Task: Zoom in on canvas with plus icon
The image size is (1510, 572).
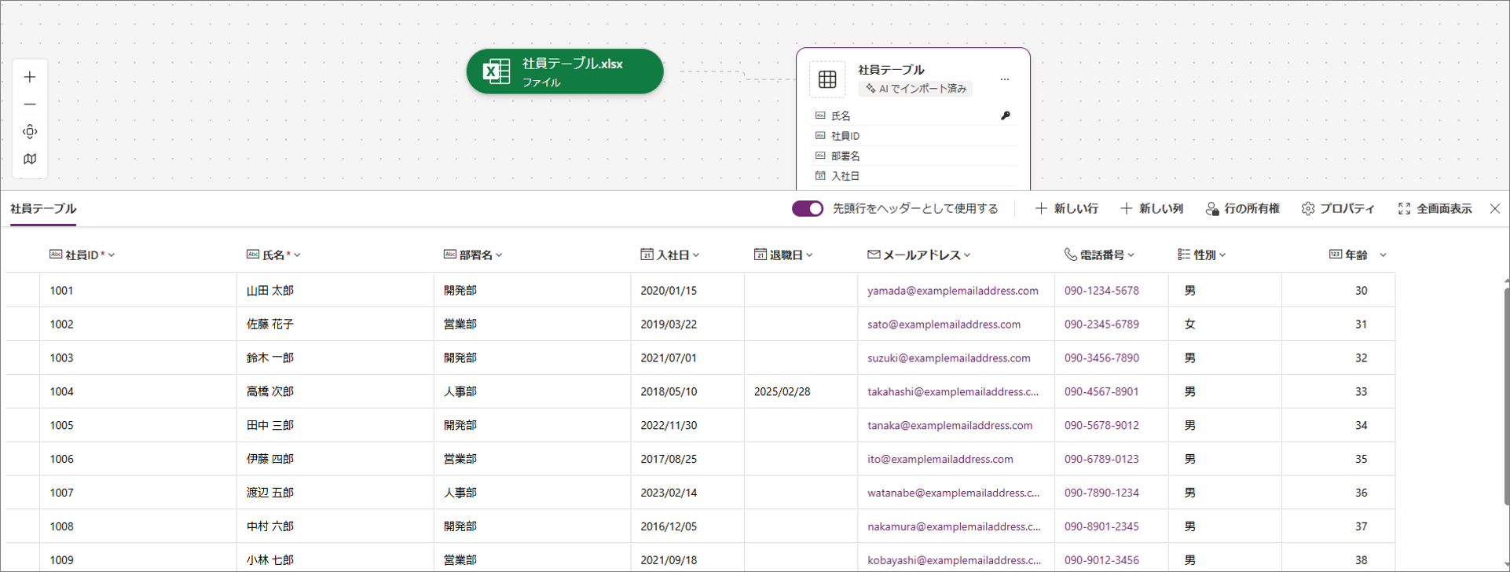Action: coord(30,77)
